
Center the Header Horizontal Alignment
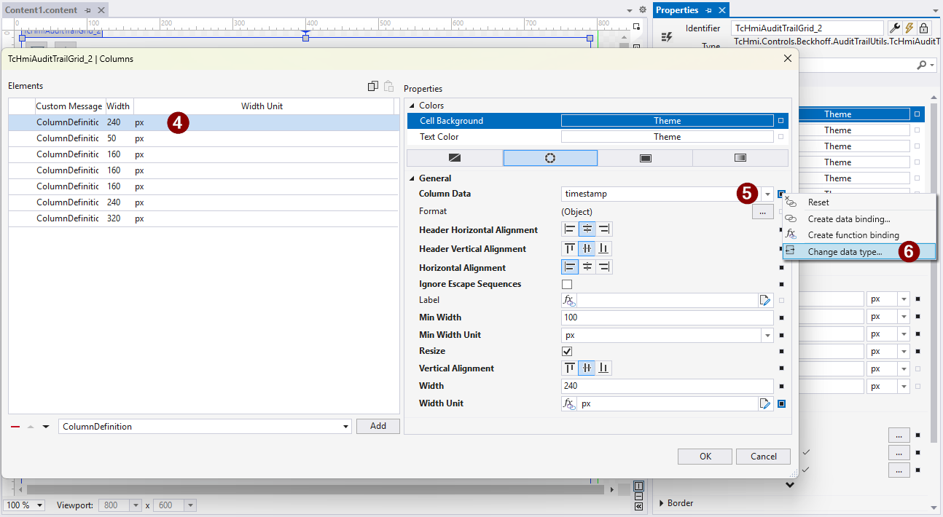click(587, 230)
